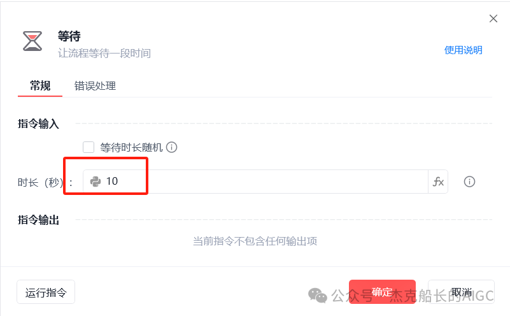The height and width of the screenshot is (316, 510).
Task: Click the 等待 dialog title text
Action: point(69,36)
